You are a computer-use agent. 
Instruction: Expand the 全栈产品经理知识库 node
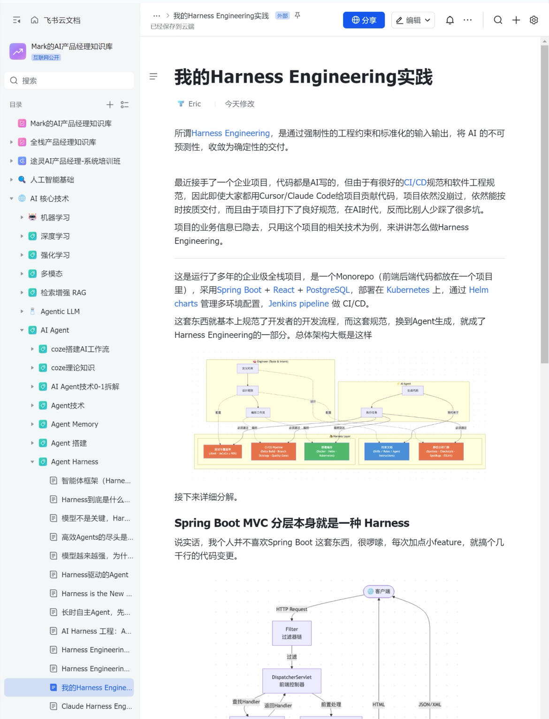tap(11, 142)
